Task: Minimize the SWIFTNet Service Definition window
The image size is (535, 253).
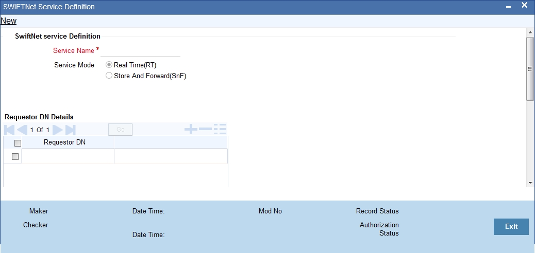Action: [x=508, y=7]
